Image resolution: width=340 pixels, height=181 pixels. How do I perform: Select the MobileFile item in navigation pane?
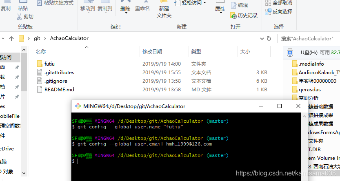coord(10,116)
